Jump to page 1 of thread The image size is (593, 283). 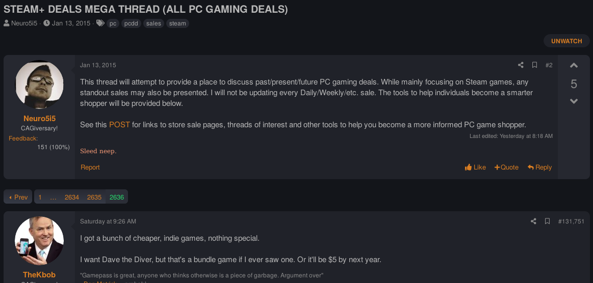pos(40,197)
